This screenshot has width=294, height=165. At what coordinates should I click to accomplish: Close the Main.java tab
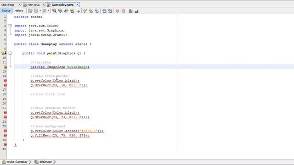coord(44,5)
